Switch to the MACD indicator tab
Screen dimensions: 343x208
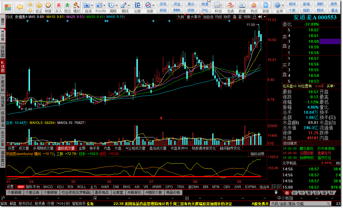tap(48, 187)
